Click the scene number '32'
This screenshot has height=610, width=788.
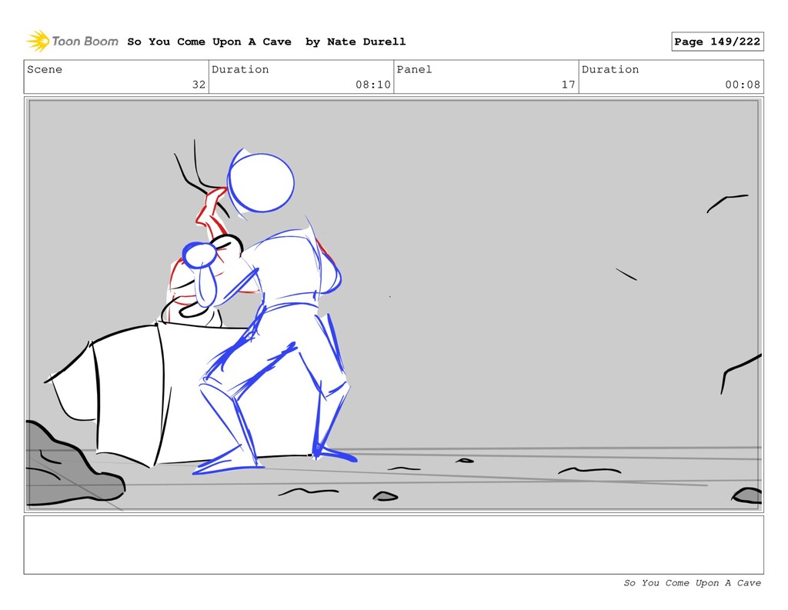click(199, 85)
